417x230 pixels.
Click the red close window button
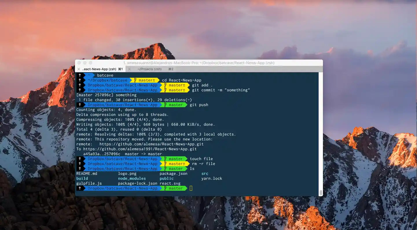pos(79,63)
